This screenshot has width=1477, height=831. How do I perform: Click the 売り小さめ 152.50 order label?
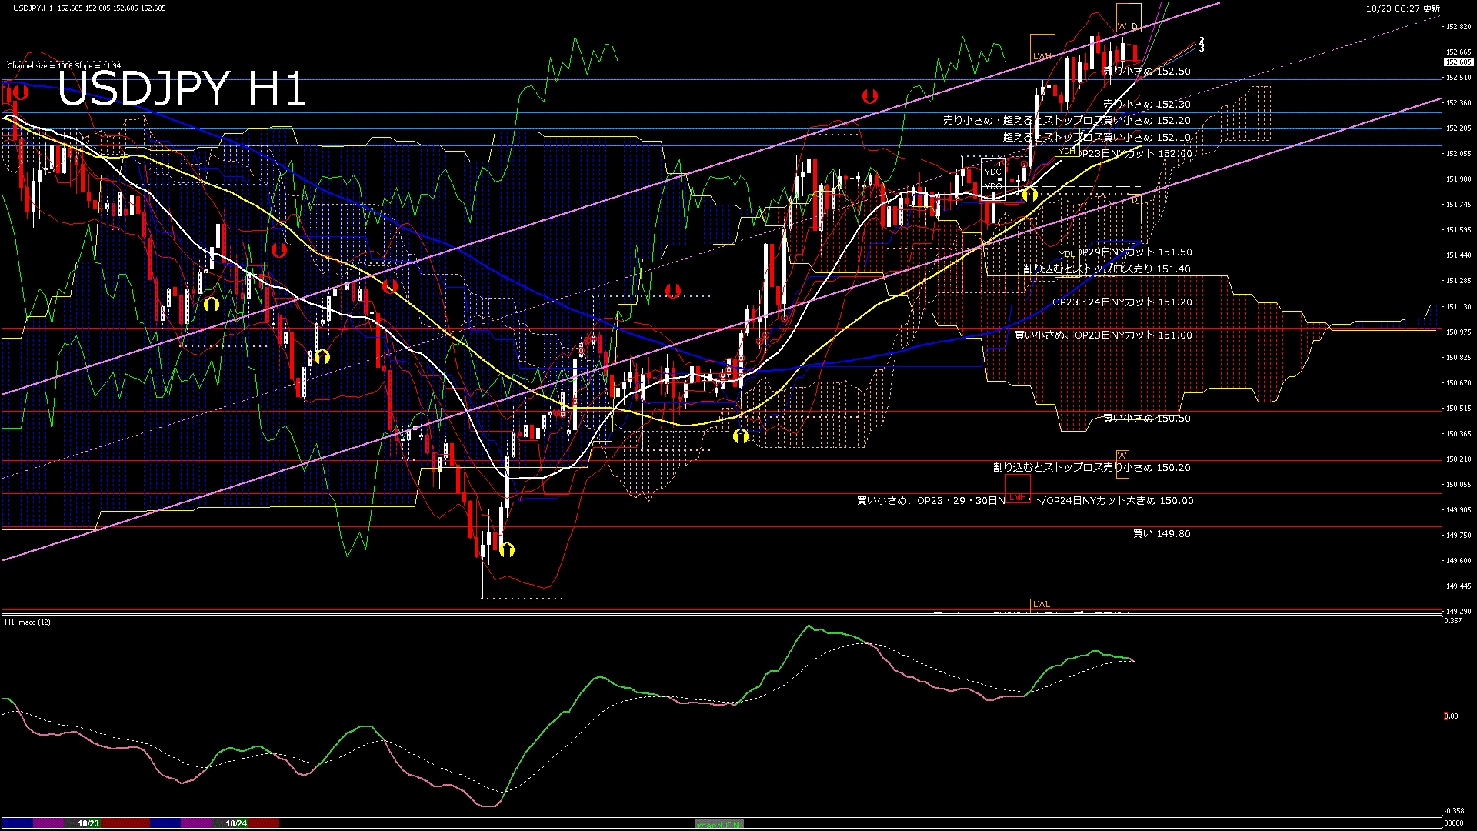(x=1146, y=71)
